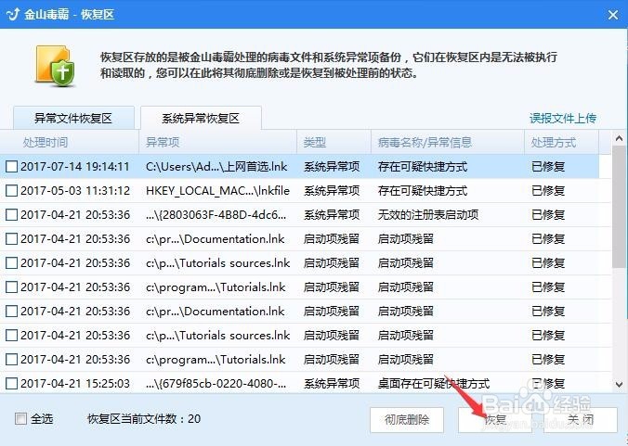Click 已修复 in the 2017-05-03 row
The image size is (628, 446).
coord(548,191)
